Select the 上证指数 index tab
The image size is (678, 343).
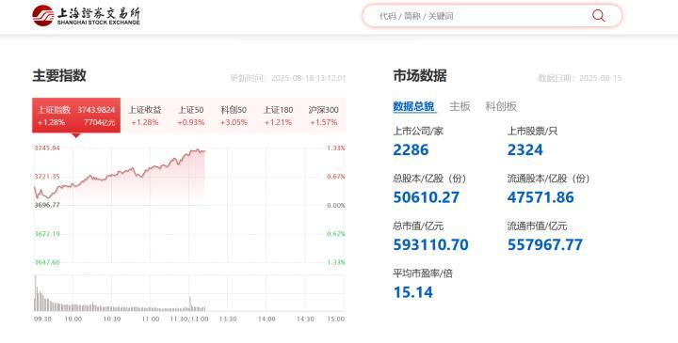[76, 116]
